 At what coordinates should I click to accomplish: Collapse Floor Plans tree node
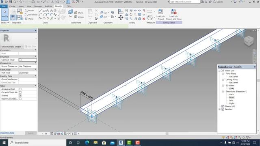click(223, 74)
